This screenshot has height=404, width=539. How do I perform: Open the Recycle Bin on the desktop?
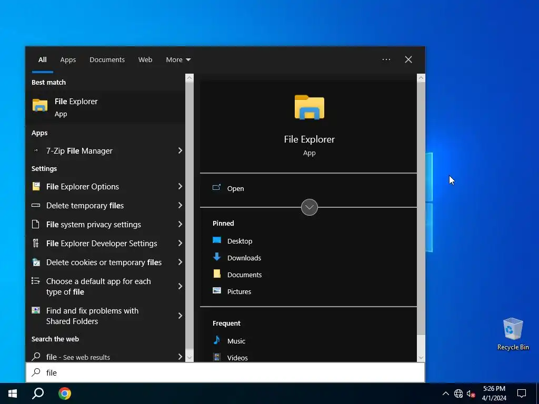coord(513,334)
